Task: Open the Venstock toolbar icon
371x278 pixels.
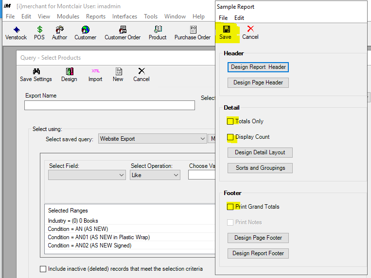Action: click(x=16, y=33)
